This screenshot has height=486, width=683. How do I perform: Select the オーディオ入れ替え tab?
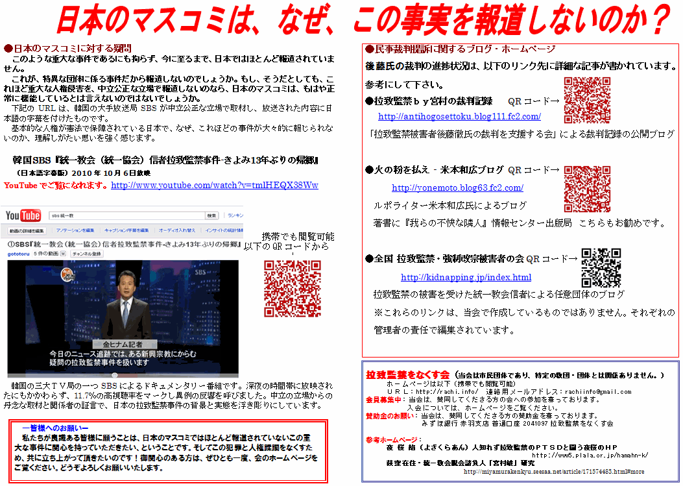pyautogui.click(x=177, y=230)
